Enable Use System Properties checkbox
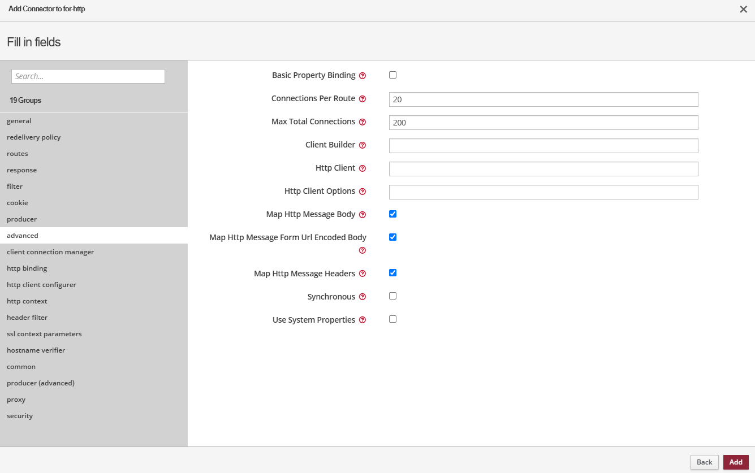This screenshot has height=473, width=755. 393,319
